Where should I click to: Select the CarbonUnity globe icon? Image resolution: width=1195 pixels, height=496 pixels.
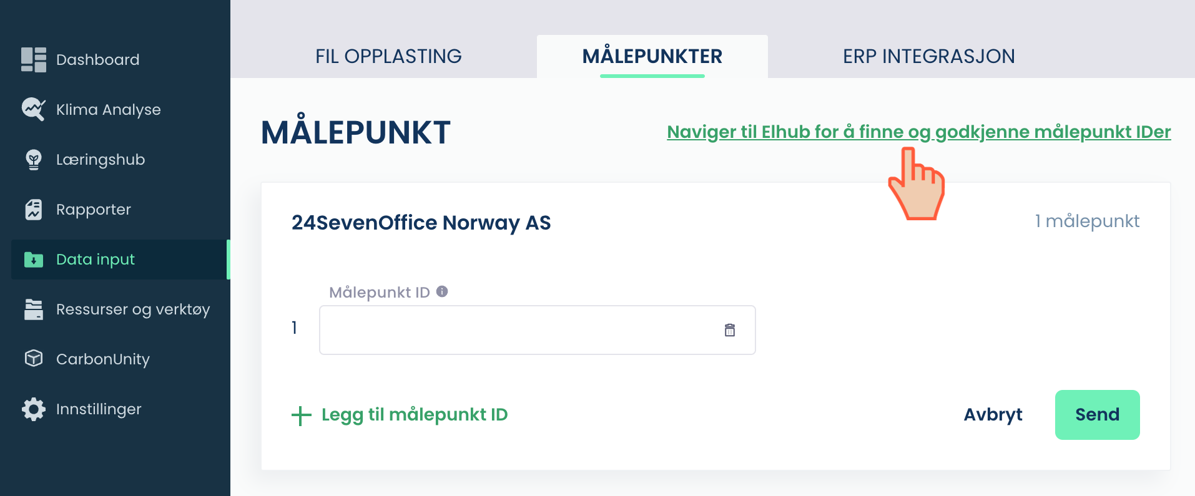pyautogui.click(x=33, y=359)
